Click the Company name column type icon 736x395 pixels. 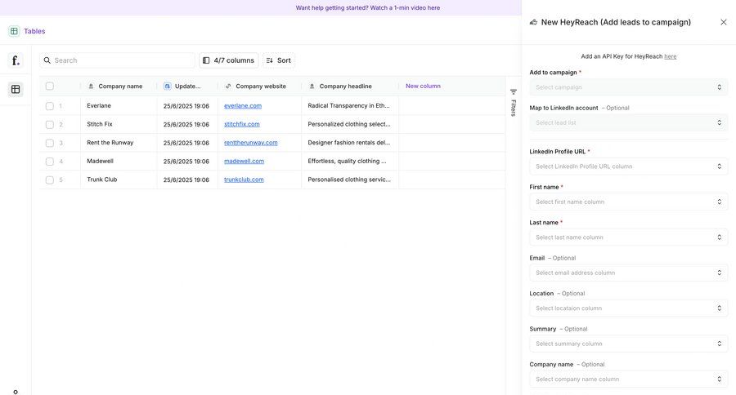click(x=91, y=87)
